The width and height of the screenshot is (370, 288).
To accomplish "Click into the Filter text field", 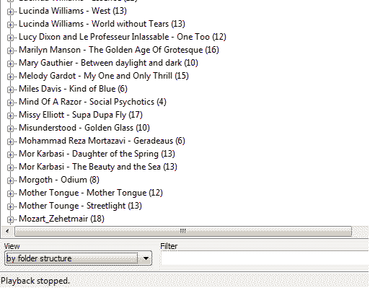I will click(265, 258).
